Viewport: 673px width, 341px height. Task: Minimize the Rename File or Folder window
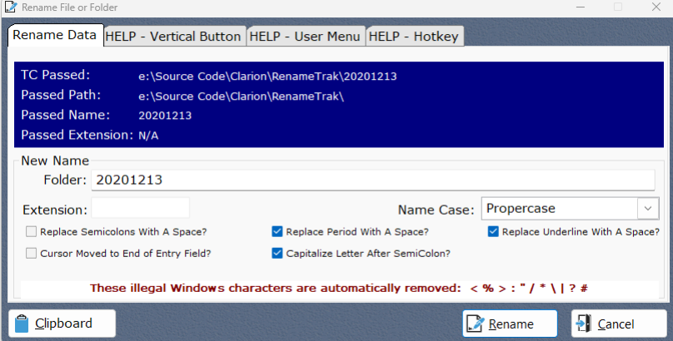(579, 7)
